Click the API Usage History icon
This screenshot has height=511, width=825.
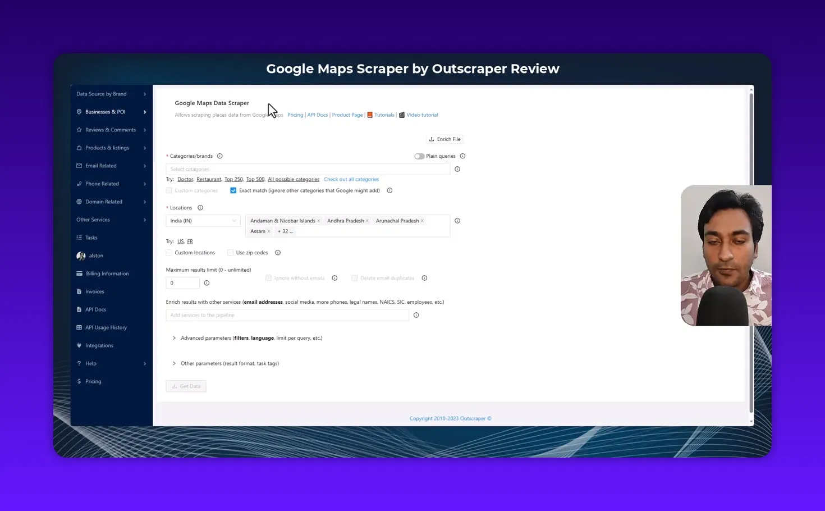coord(79,327)
